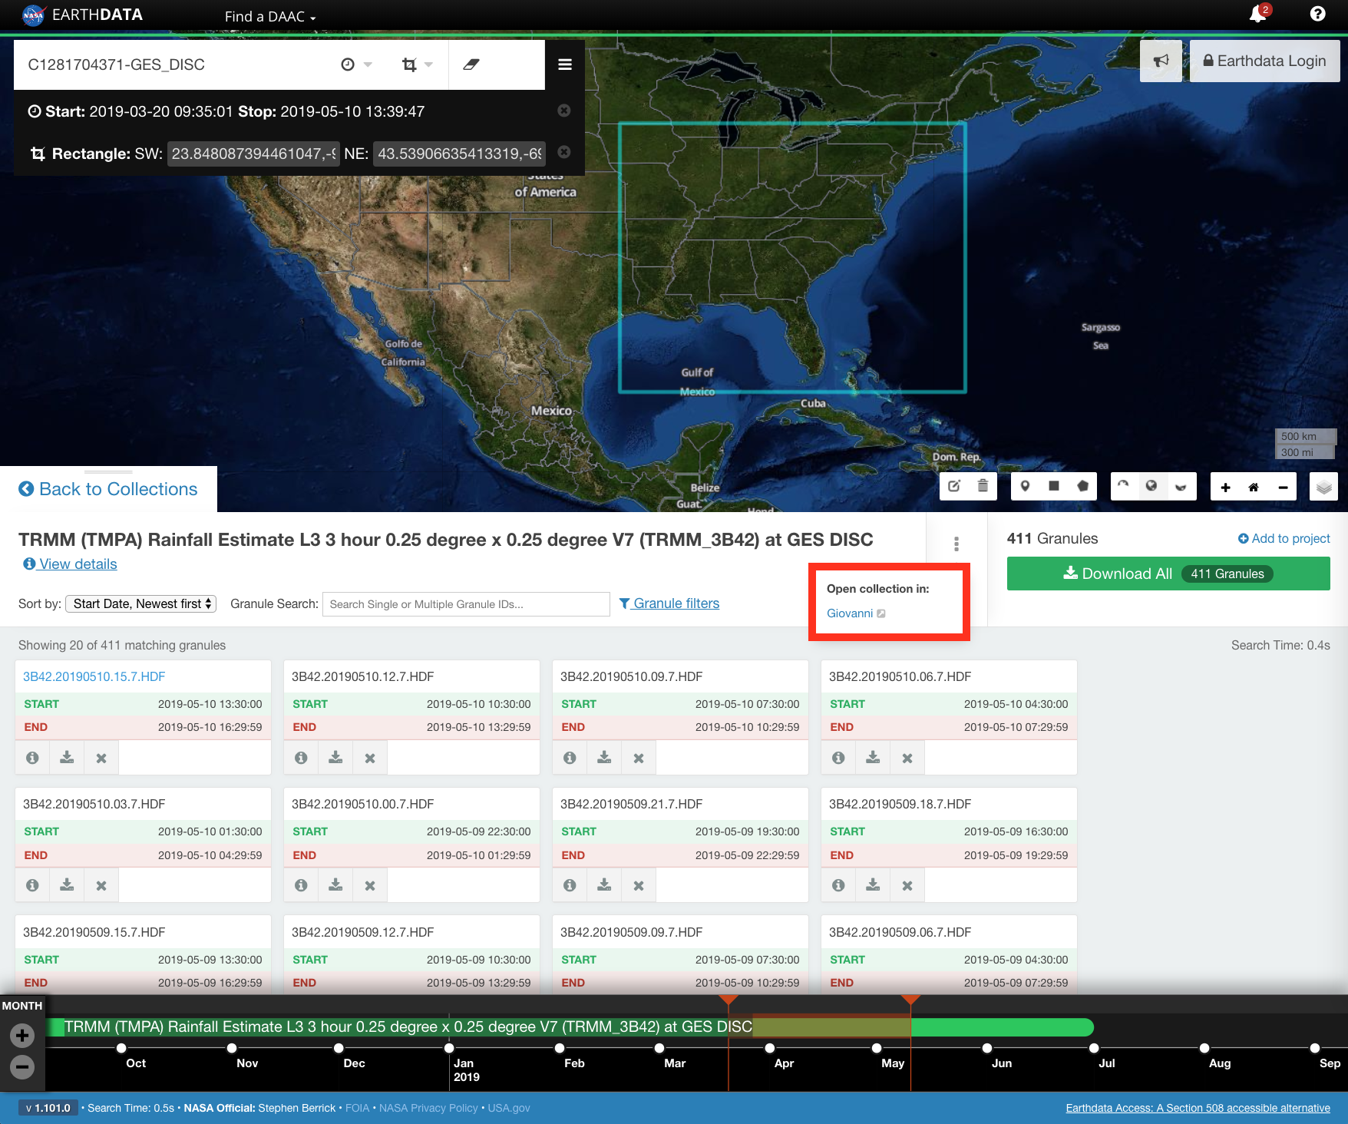Switch to North Polar projection
The height and width of the screenshot is (1124, 1348).
[1123, 486]
